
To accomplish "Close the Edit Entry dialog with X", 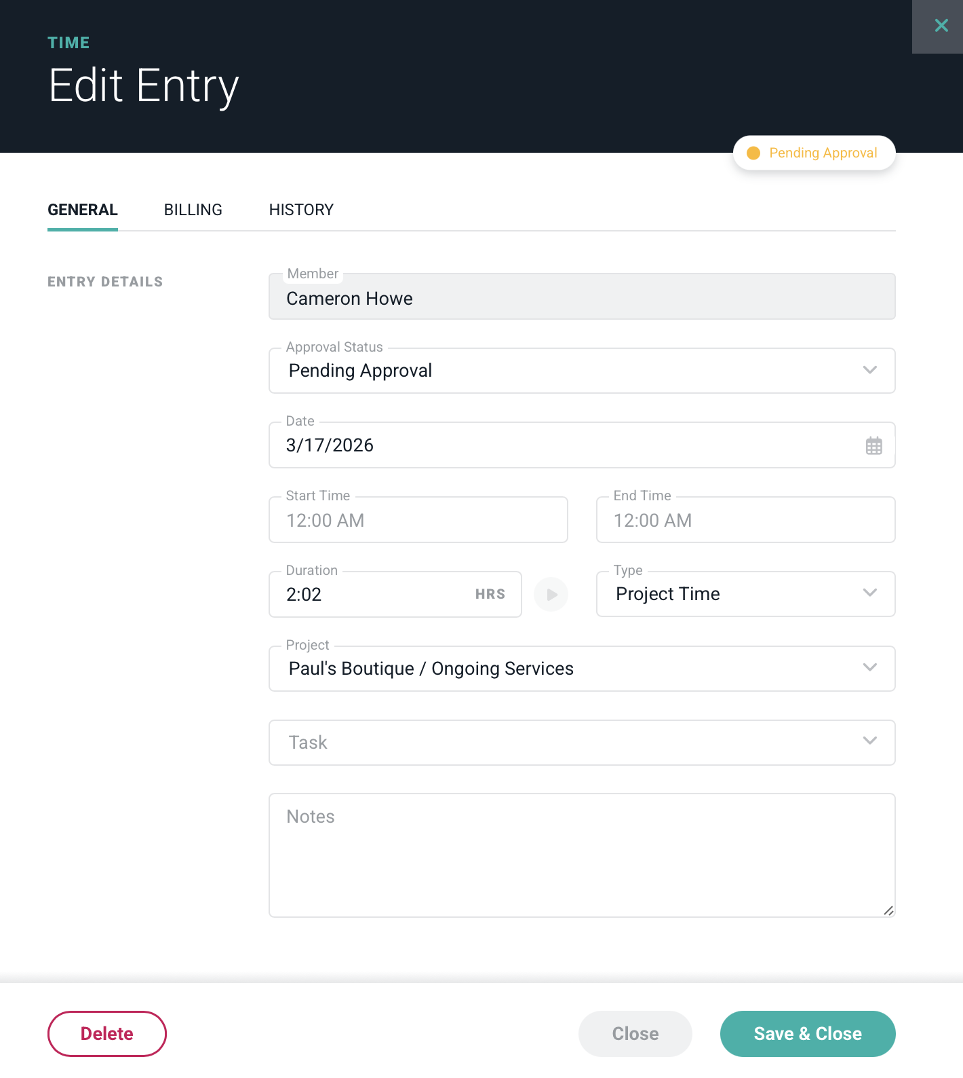I will coord(941,26).
